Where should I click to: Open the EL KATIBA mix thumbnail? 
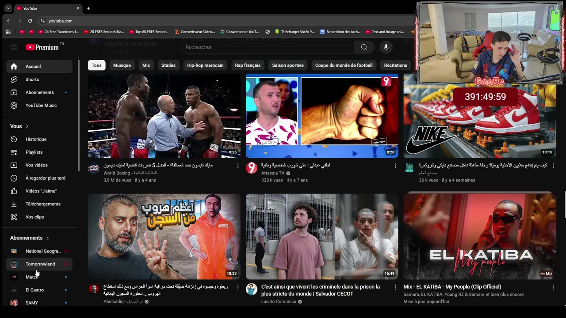coord(480,236)
